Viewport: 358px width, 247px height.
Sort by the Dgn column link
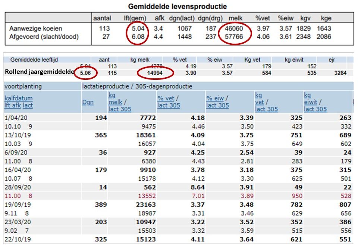[x=88, y=101]
